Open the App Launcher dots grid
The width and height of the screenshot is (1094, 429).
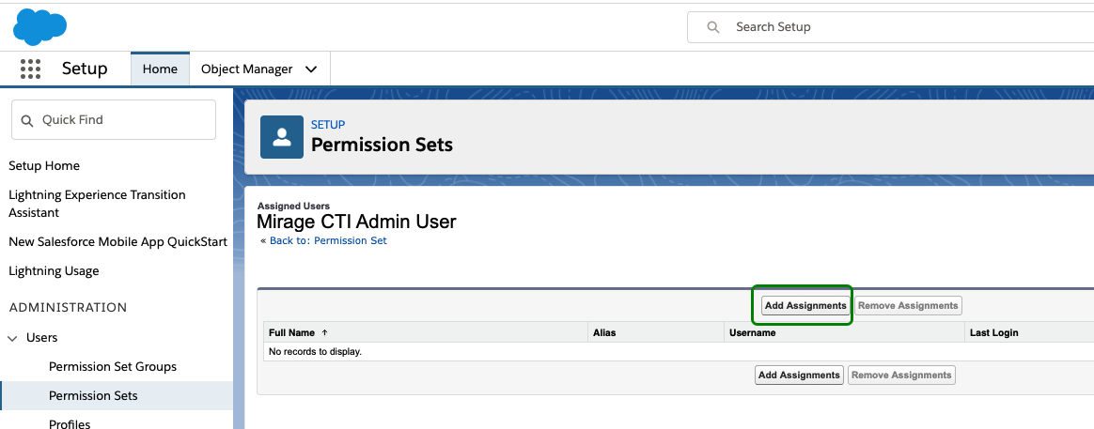coord(31,69)
